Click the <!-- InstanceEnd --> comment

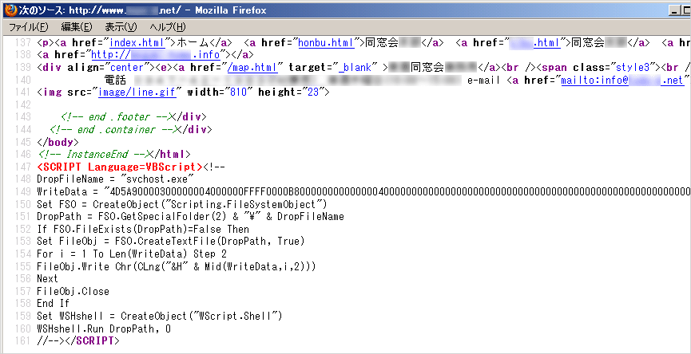96,155
